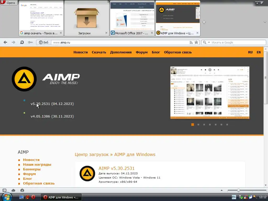Toggle Opera Turbo speedometer icon
The width and height of the screenshot is (268, 201).
[22, 190]
